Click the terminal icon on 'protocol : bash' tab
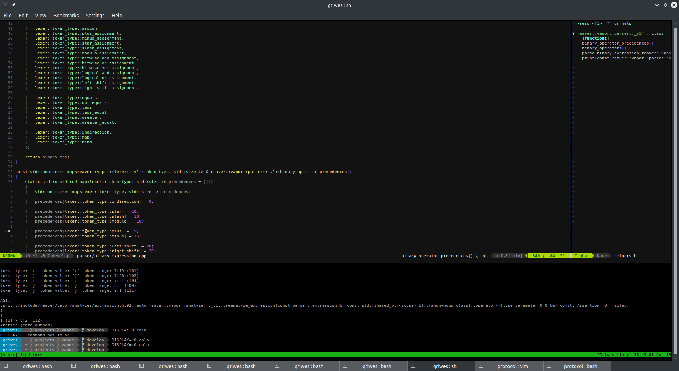The height and width of the screenshot is (371, 679). 549,366
